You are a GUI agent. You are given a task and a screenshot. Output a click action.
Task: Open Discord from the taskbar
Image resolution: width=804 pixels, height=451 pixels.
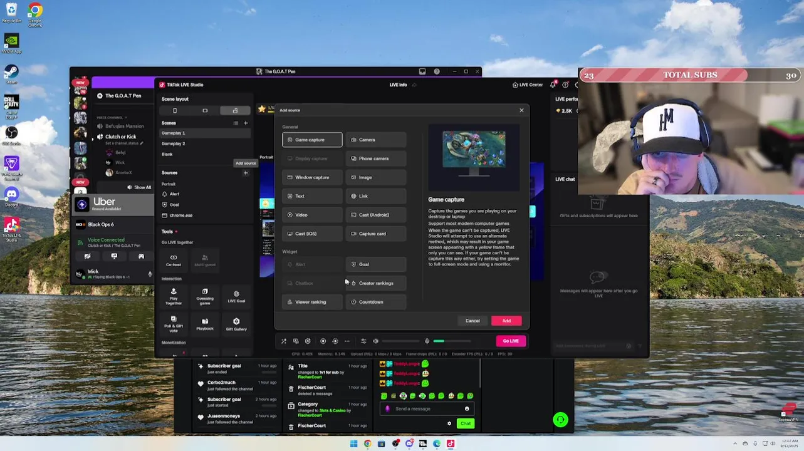pos(409,443)
